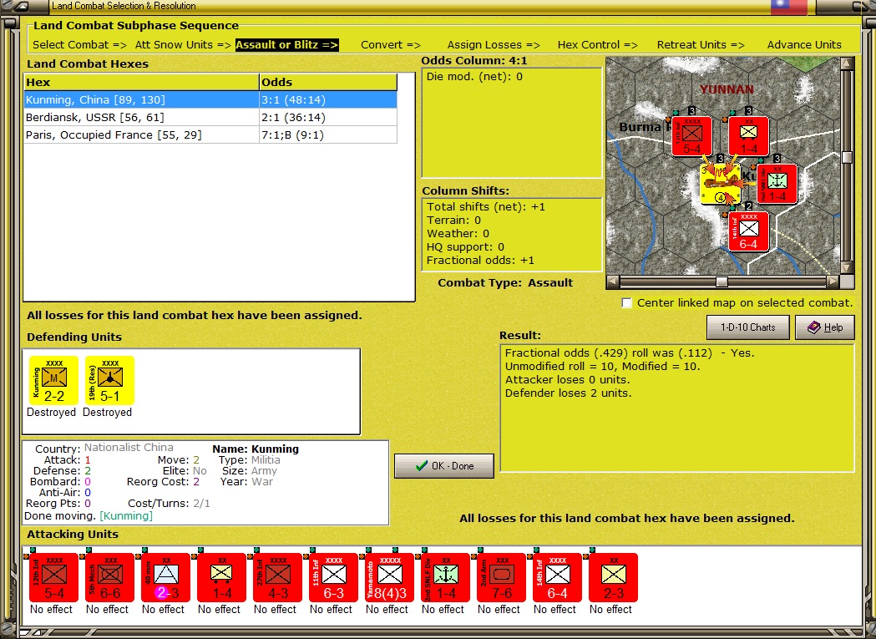Click the Taiwan flag icon in title bar

pyautogui.click(x=789, y=7)
